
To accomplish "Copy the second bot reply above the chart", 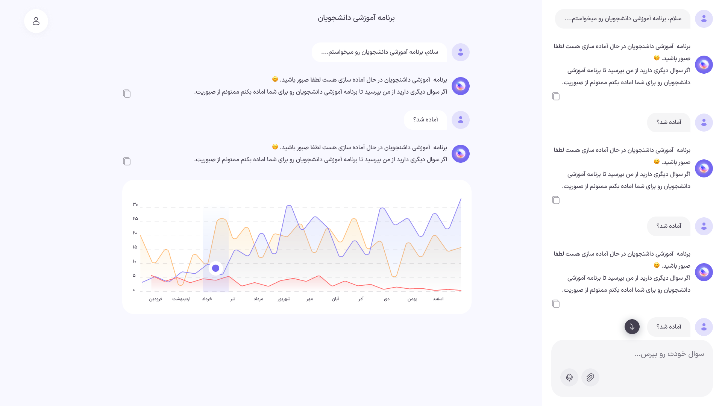I will [127, 161].
